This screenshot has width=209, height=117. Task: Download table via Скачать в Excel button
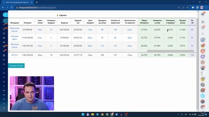(16, 66)
